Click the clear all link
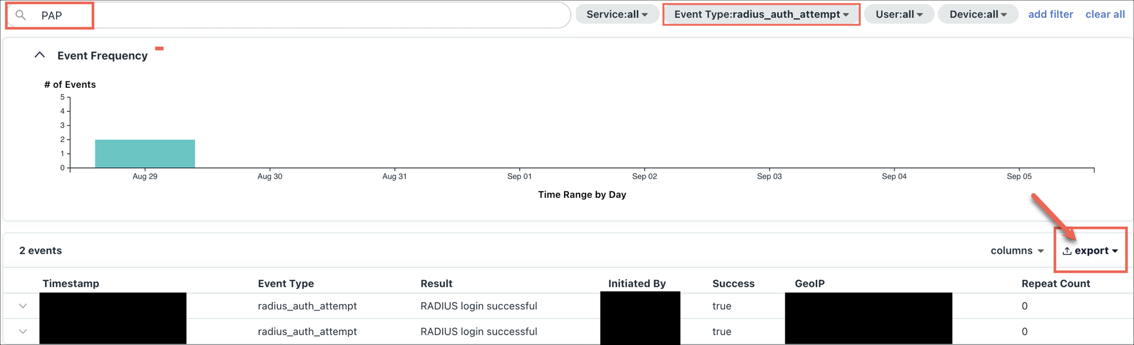Viewport: 1134px width, 345px height. (1105, 14)
